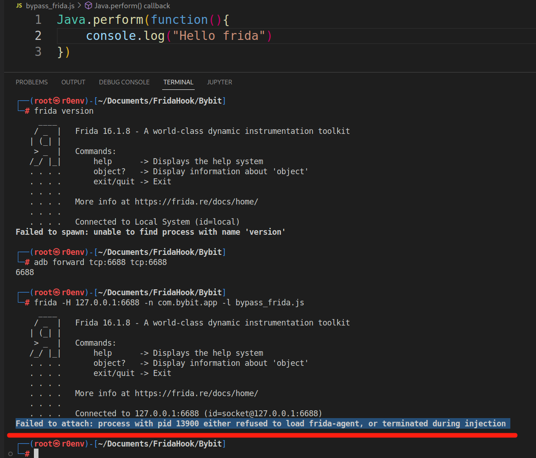
Task: Open the OUTPUT panel tab
Action: click(x=73, y=82)
